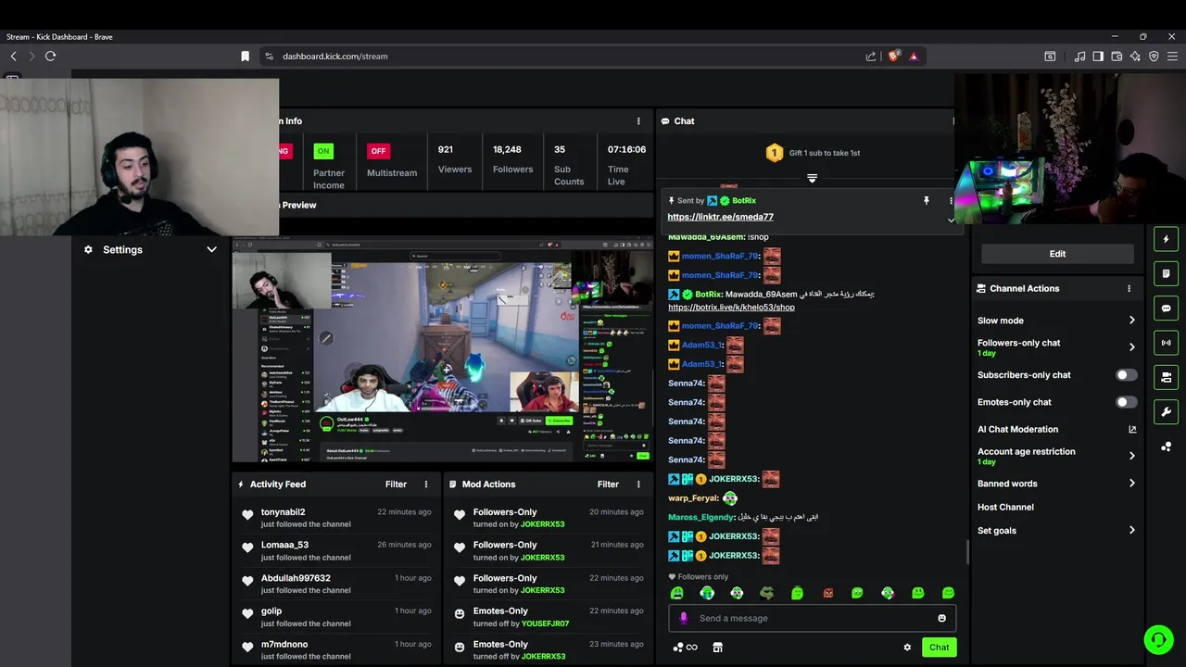The height and width of the screenshot is (667, 1186).
Task: Open Brave Leo AI sparkle icon
Action: [1135, 57]
